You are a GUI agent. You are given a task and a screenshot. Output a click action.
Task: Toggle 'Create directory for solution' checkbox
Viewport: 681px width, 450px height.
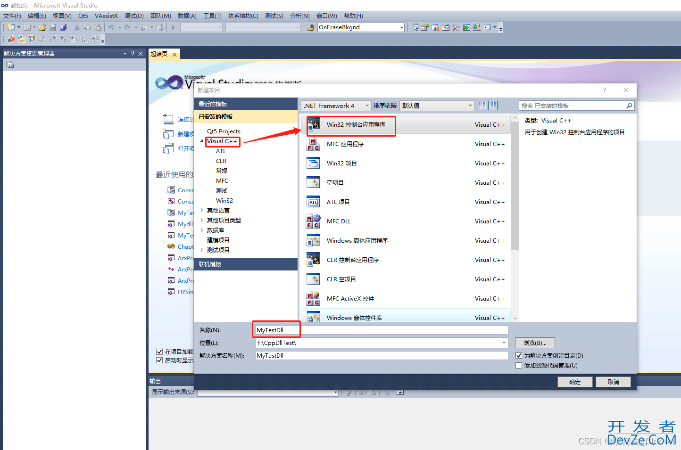[519, 355]
